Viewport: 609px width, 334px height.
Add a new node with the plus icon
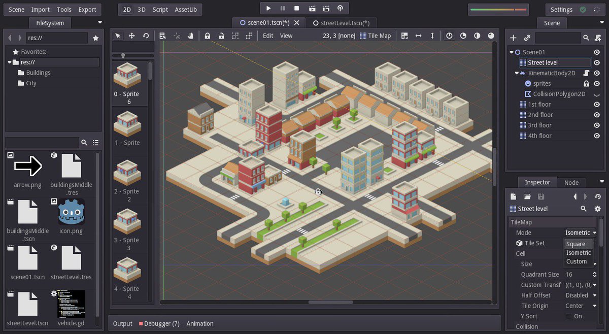(x=513, y=38)
